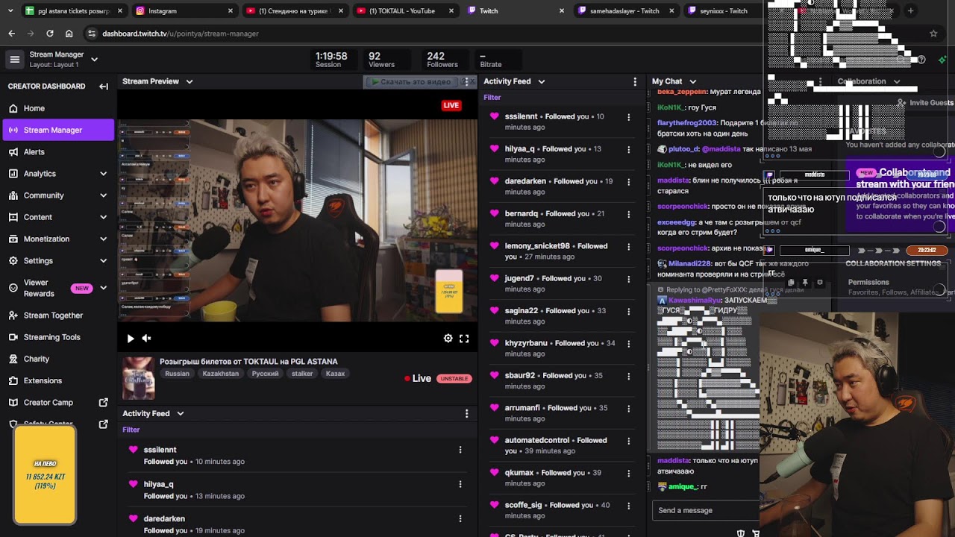
Task: Select the Russian stream tag
Action: [x=178, y=374]
